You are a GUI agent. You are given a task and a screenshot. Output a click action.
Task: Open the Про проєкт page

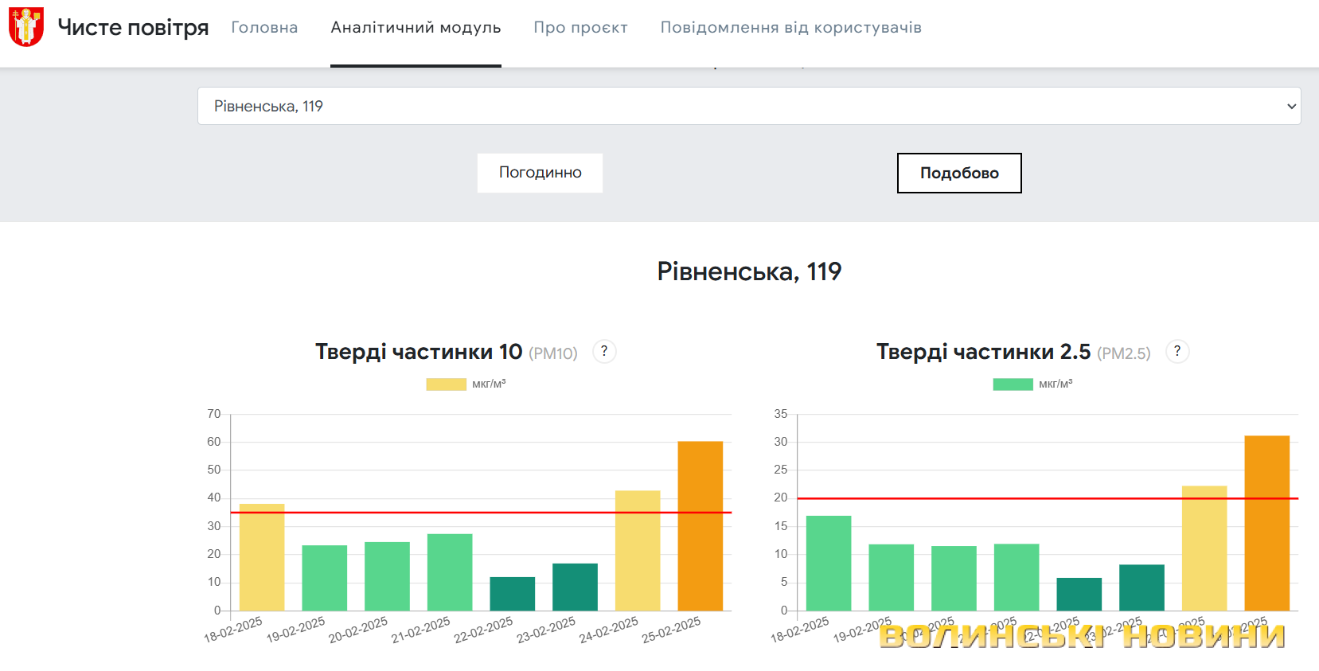coord(580,28)
